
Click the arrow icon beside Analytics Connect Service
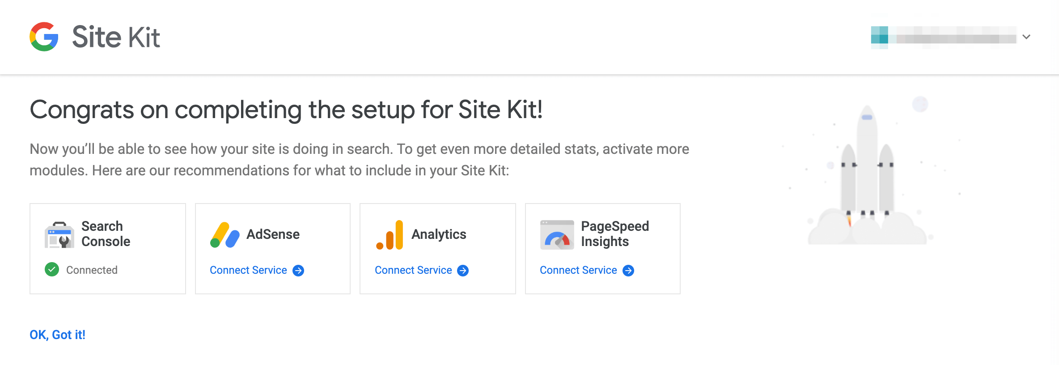point(463,271)
